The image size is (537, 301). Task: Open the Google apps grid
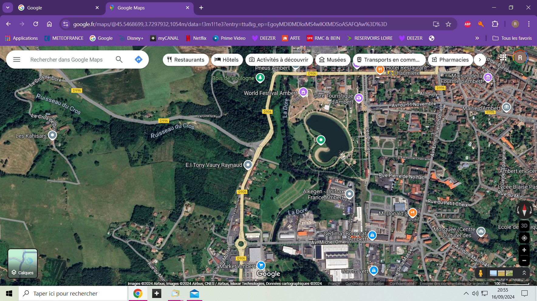[x=503, y=57]
